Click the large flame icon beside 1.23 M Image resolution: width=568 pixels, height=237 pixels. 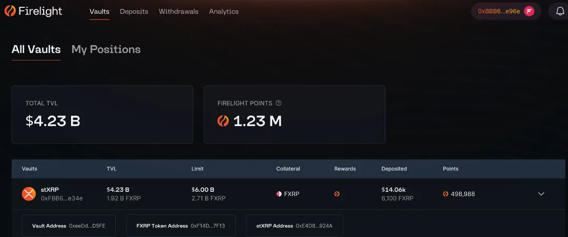pos(223,121)
